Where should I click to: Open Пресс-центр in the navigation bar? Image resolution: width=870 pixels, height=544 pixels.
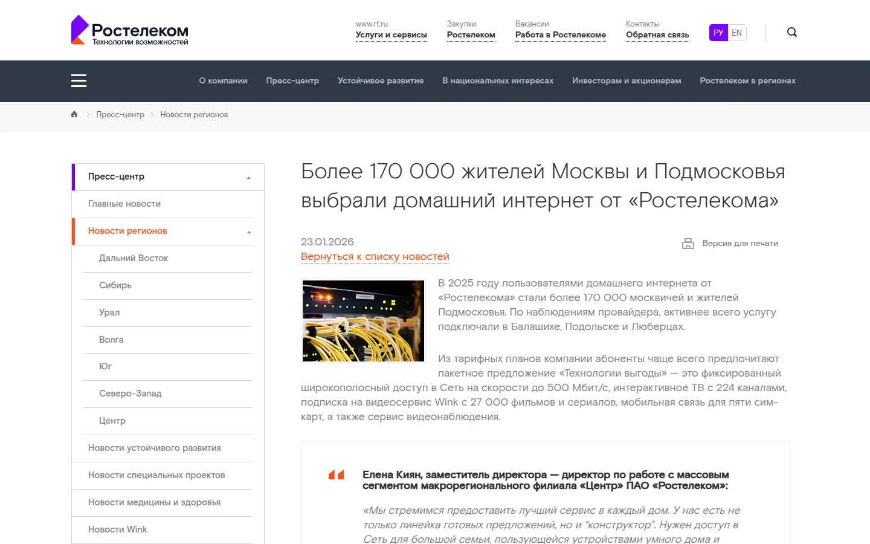(292, 81)
